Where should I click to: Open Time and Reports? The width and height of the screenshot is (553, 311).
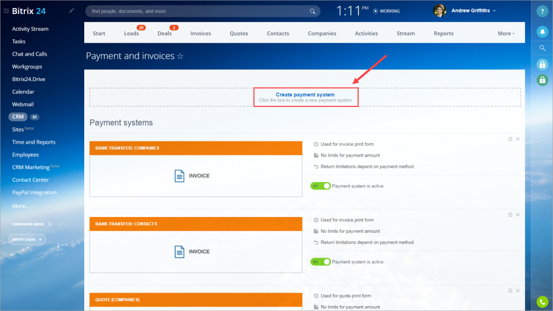(x=34, y=142)
